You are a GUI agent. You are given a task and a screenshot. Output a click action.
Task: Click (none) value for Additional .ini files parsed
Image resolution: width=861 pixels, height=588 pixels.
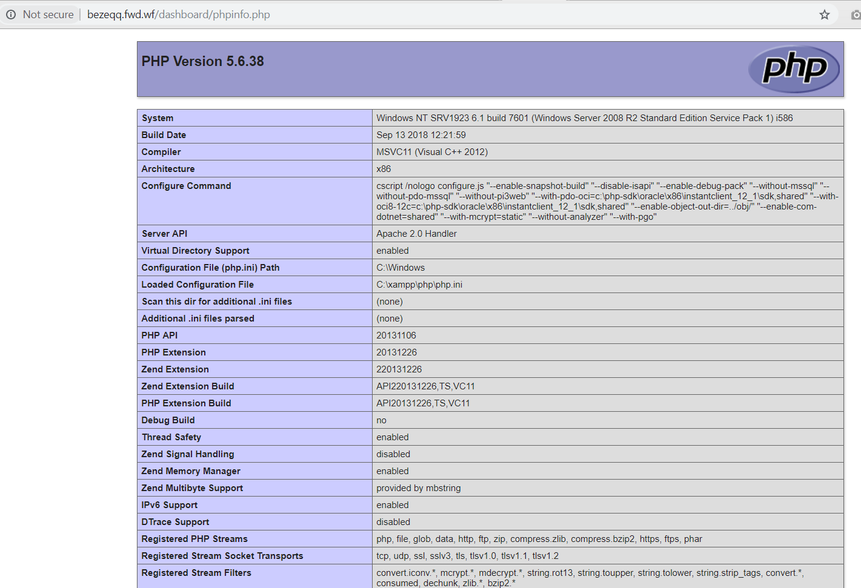(x=390, y=319)
